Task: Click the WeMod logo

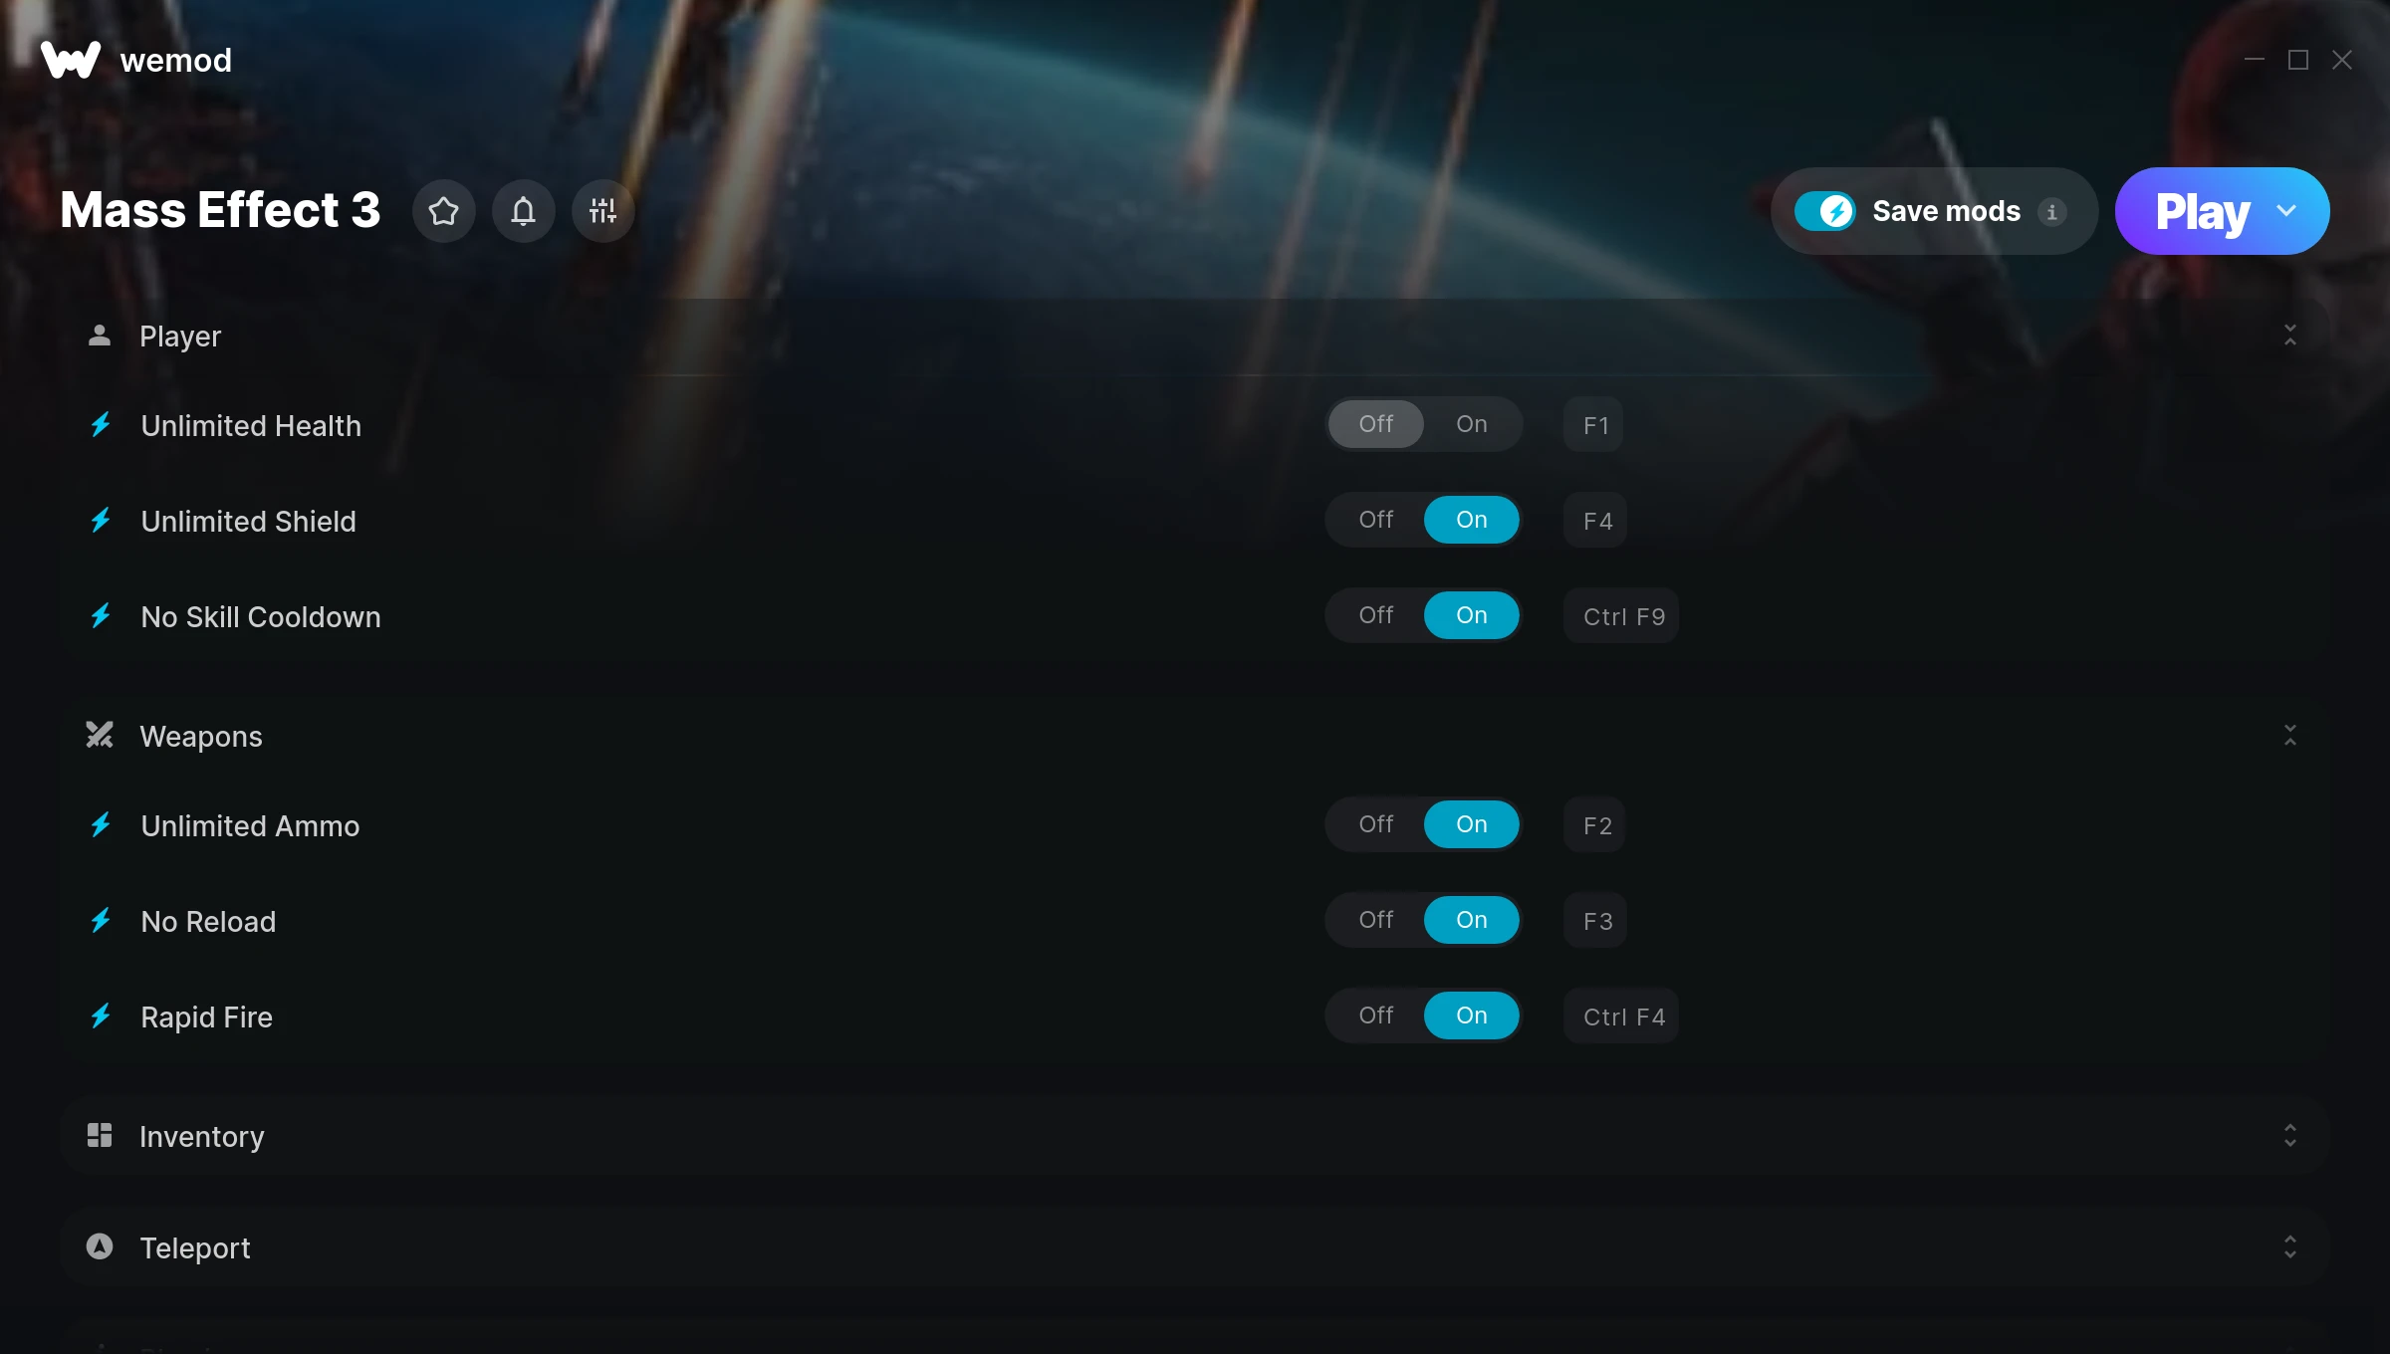Action: tap(70, 60)
